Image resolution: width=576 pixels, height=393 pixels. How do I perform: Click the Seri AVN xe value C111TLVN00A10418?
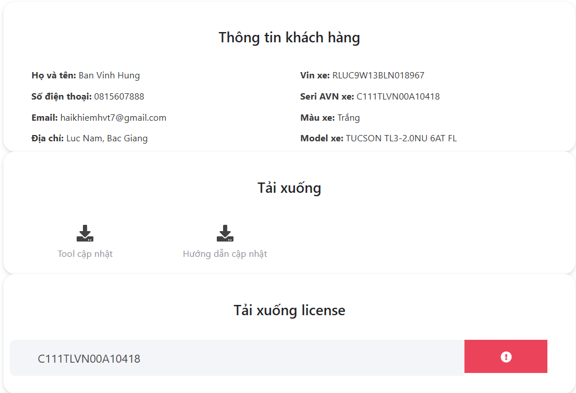tap(398, 97)
